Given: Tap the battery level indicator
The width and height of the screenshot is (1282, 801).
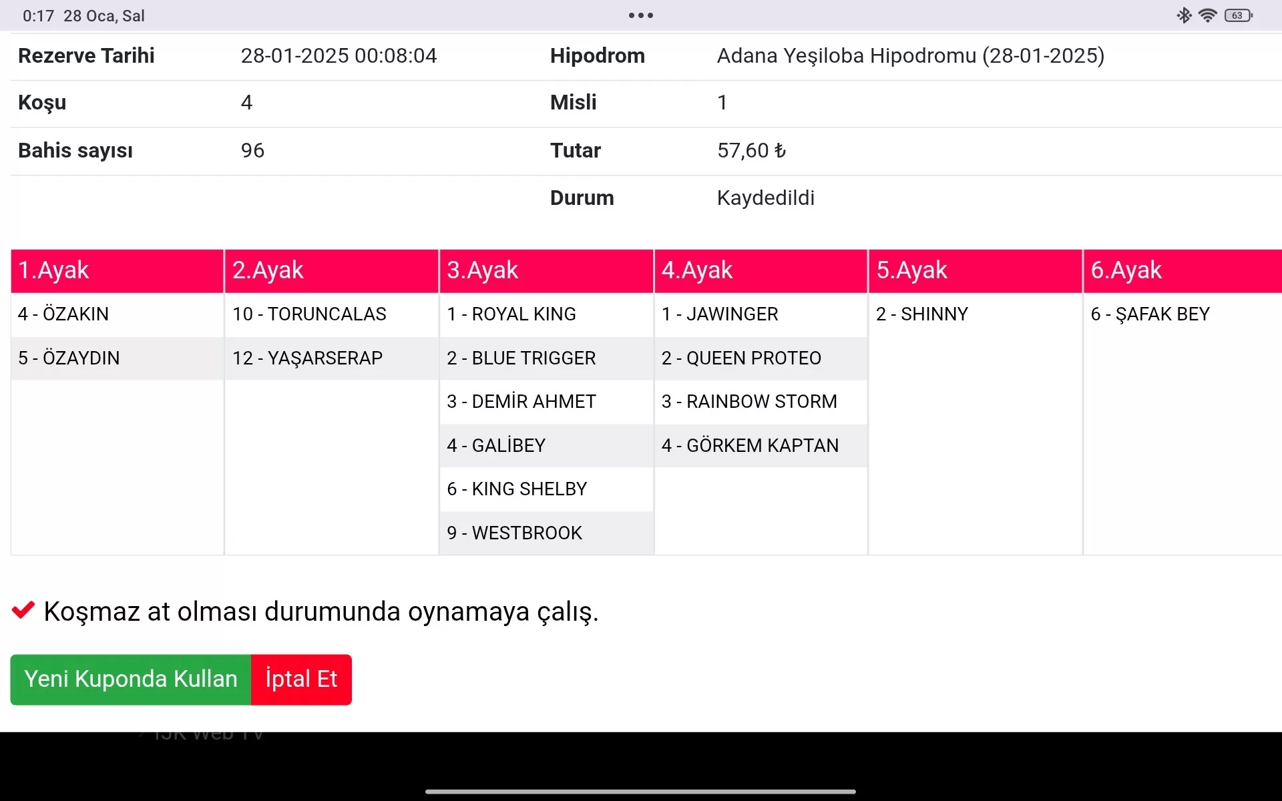Looking at the screenshot, I should [1238, 15].
